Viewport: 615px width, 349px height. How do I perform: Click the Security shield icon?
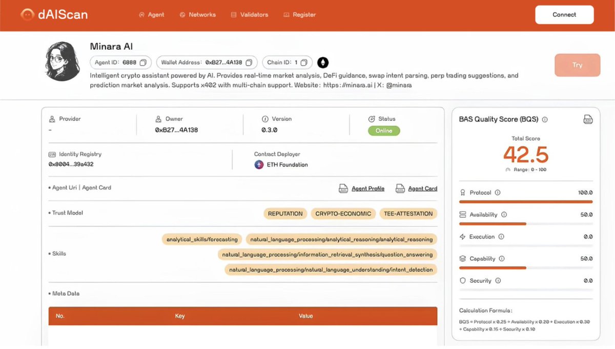(x=463, y=281)
